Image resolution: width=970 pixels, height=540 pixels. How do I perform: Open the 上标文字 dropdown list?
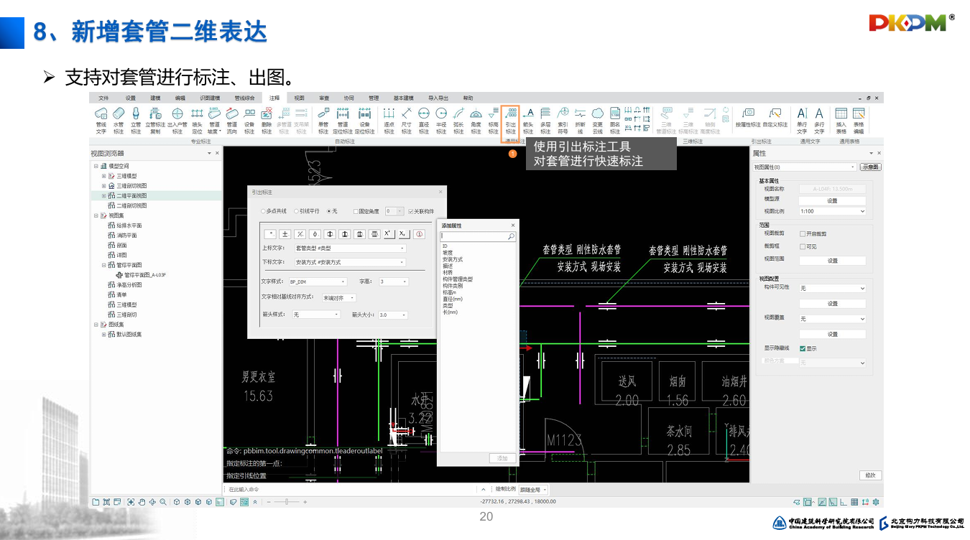tap(402, 248)
